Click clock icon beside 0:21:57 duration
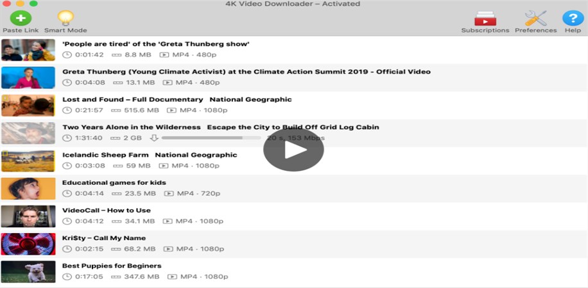This screenshot has height=288, width=588. click(67, 110)
